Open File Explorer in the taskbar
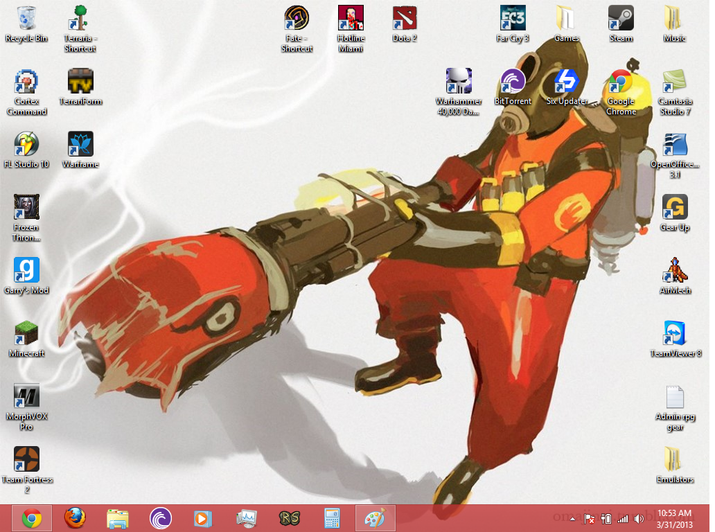This screenshot has height=532, width=715. pos(118,518)
